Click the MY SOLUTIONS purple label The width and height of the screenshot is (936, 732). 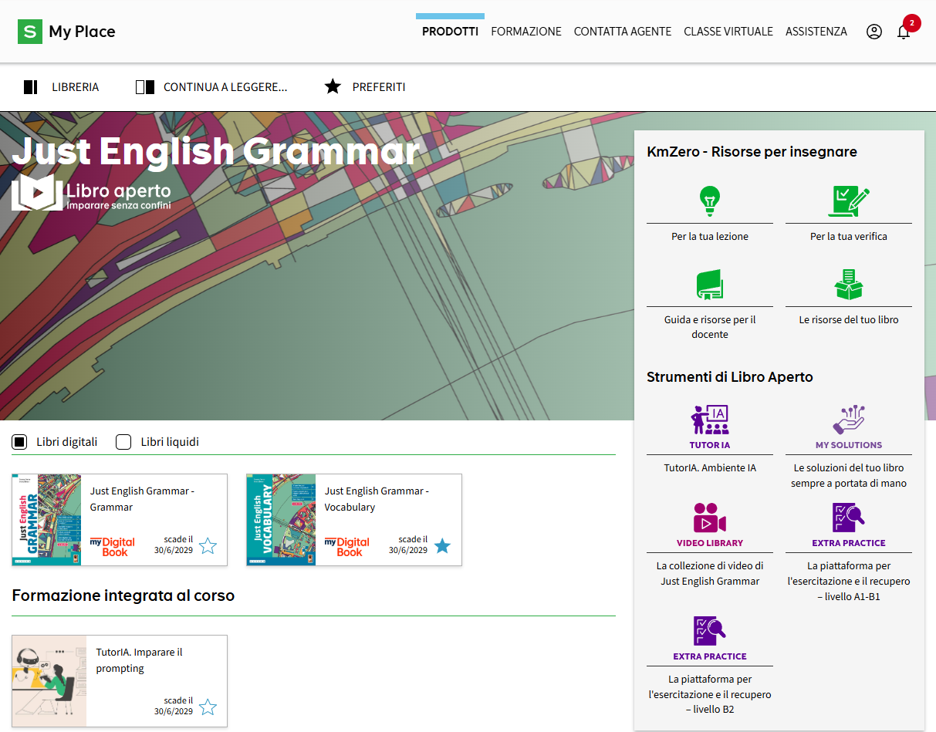(x=849, y=445)
